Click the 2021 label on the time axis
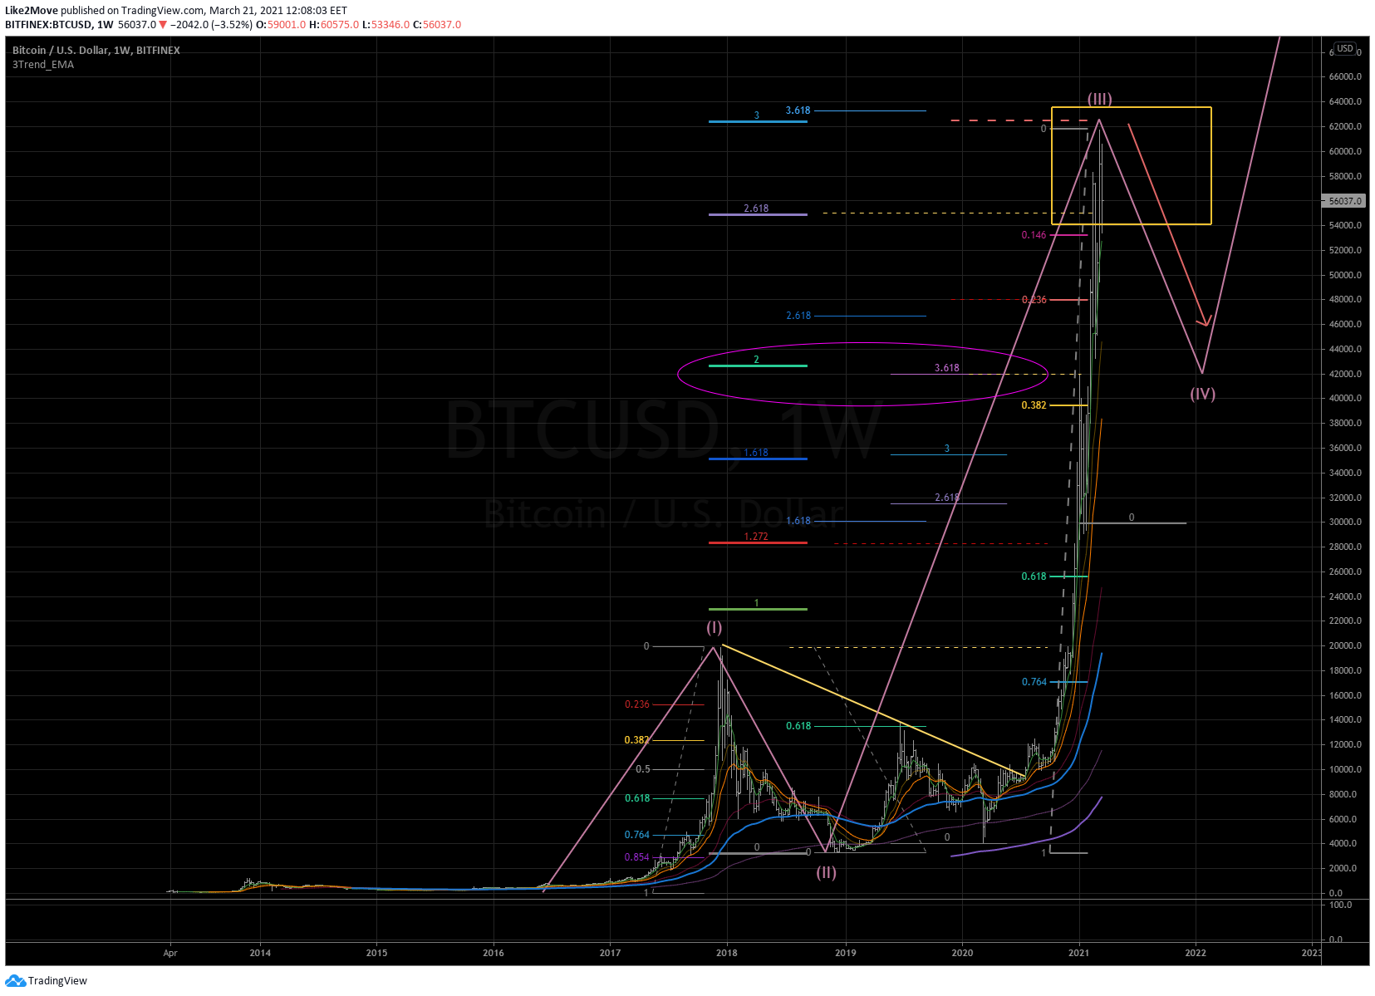 [1078, 953]
